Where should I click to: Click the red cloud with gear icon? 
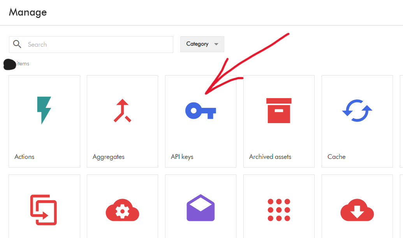tap(122, 211)
